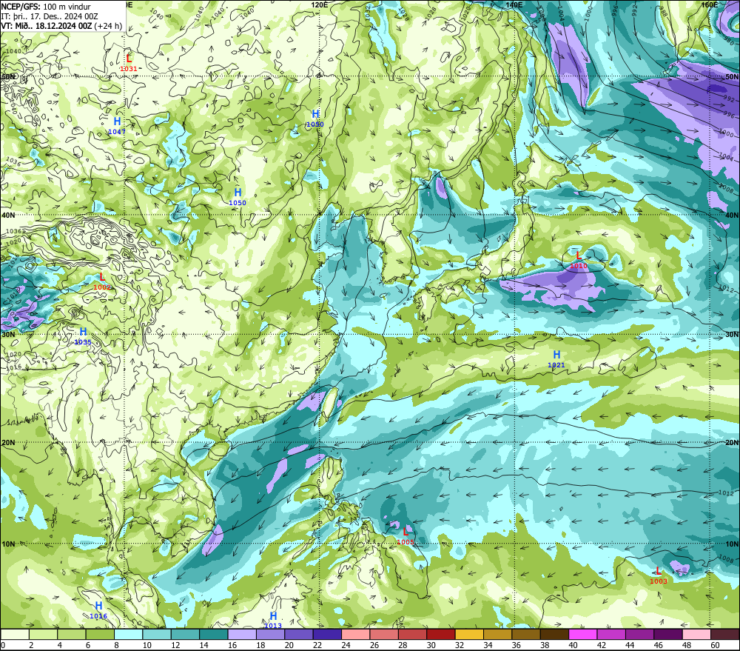Pick the light pink 24–26 legend swatch
Image resolution: width=740 pixels, height=651 pixels.
point(355,634)
